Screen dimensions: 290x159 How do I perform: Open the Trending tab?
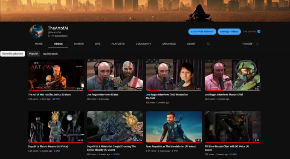(x=247, y=44)
